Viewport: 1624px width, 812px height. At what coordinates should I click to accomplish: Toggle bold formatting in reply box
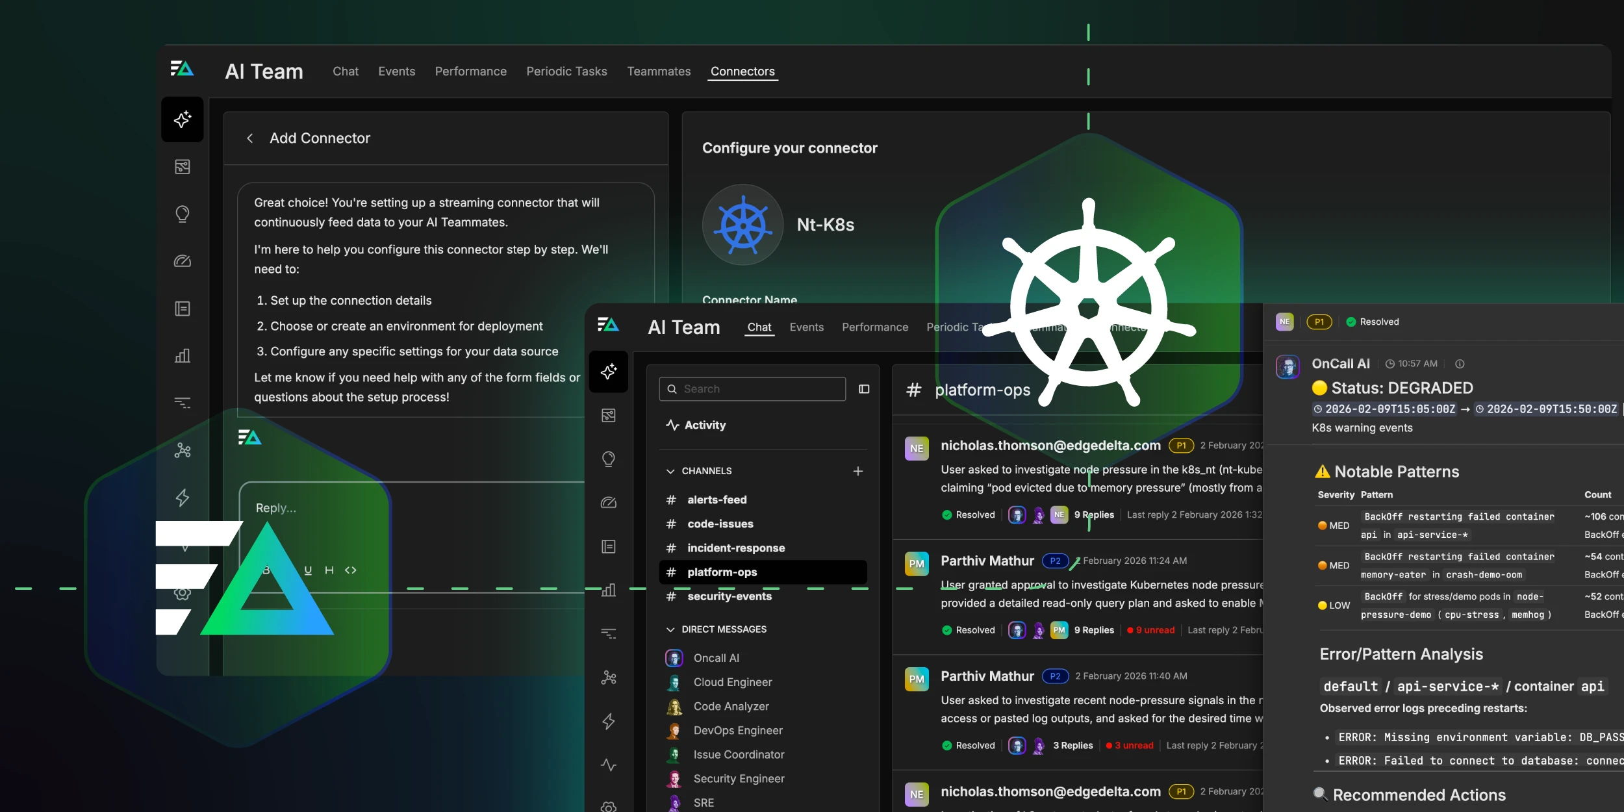266,570
